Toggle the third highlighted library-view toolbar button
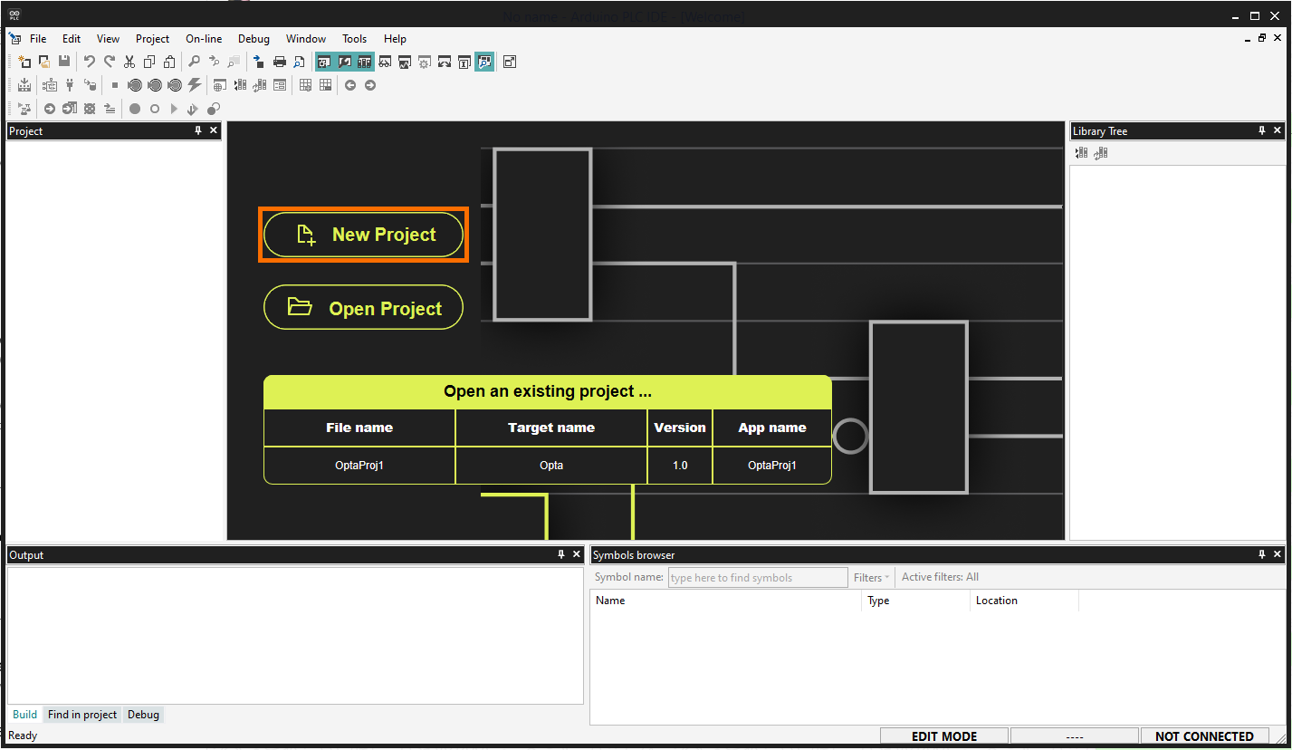Viewport: 1292px width, 750px height. (x=364, y=62)
